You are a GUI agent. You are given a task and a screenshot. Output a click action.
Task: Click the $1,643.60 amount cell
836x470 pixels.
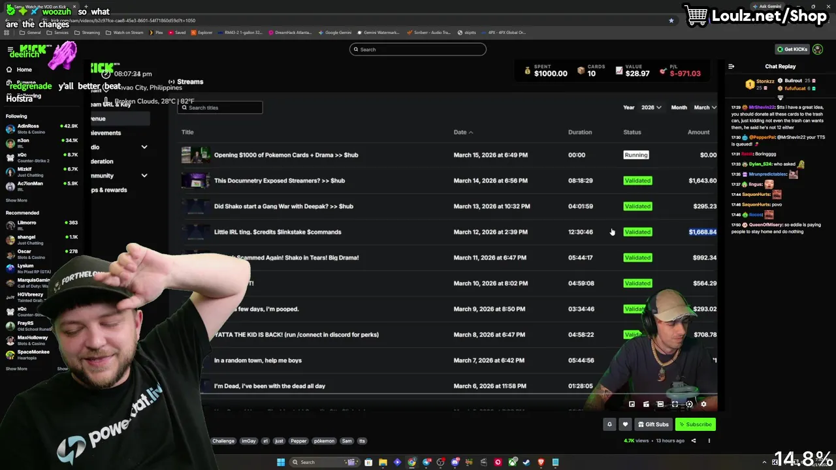tap(703, 181)
